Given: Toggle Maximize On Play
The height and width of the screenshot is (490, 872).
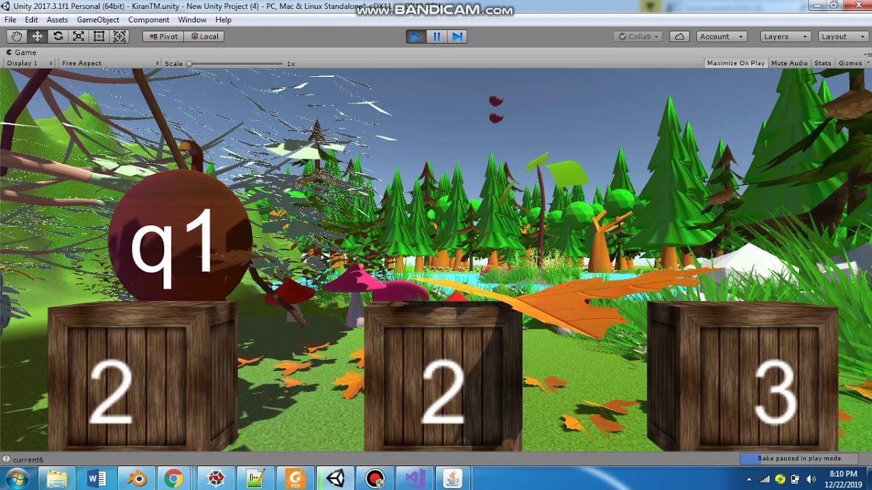Looking at the screenshot, I should (736, 63).
